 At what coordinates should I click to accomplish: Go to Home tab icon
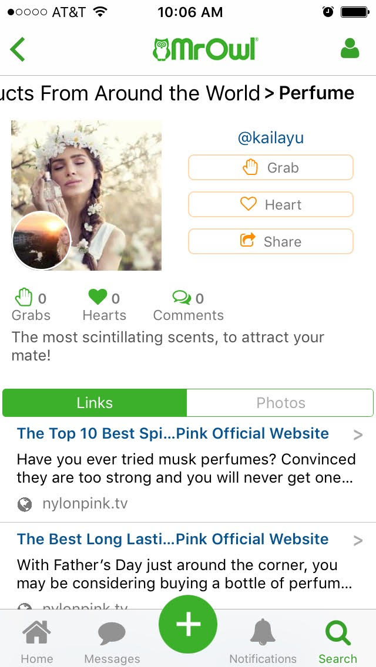coord(36,632)
